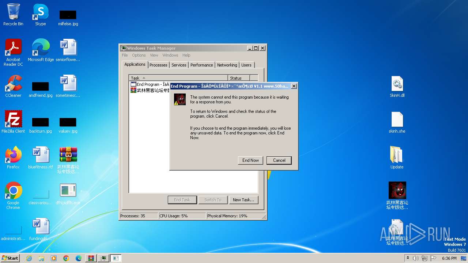468x263 pixels.
Task: Click the Chrome icon in taskbar
Action: click(66, 258)
